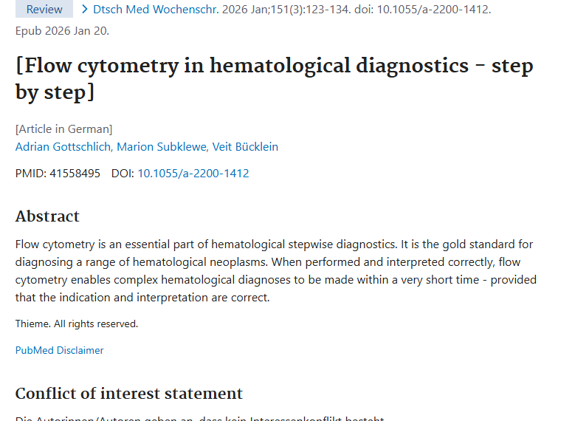
Task: Click the DOI label beside the PMID
Action: click(x=123, y=174)
